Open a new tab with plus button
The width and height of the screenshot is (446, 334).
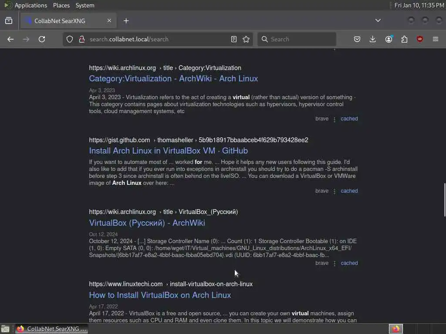click(x=126, y=21)
